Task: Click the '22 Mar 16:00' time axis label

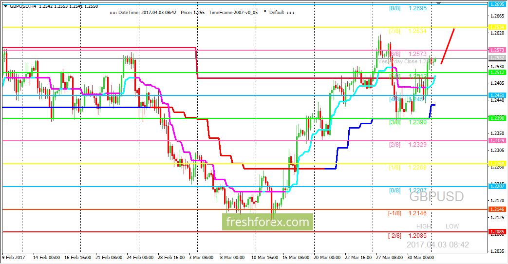Action: click(358, 258)
